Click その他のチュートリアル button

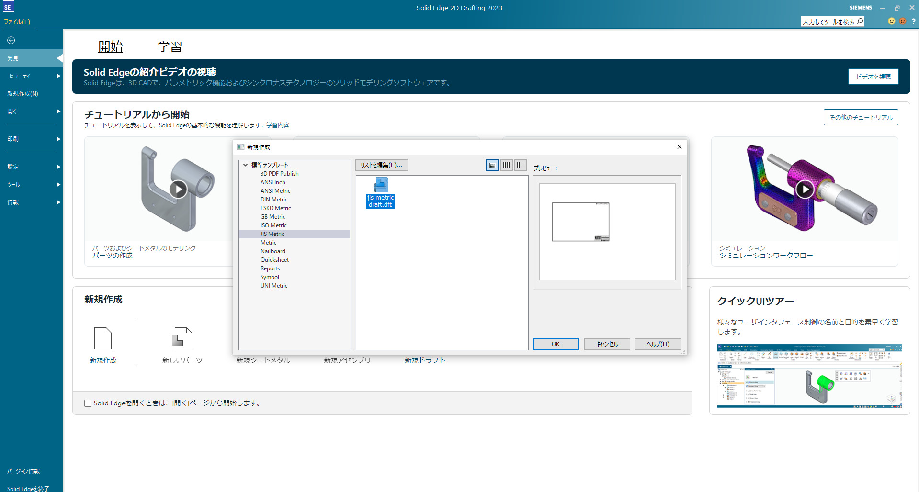[861, 117]
